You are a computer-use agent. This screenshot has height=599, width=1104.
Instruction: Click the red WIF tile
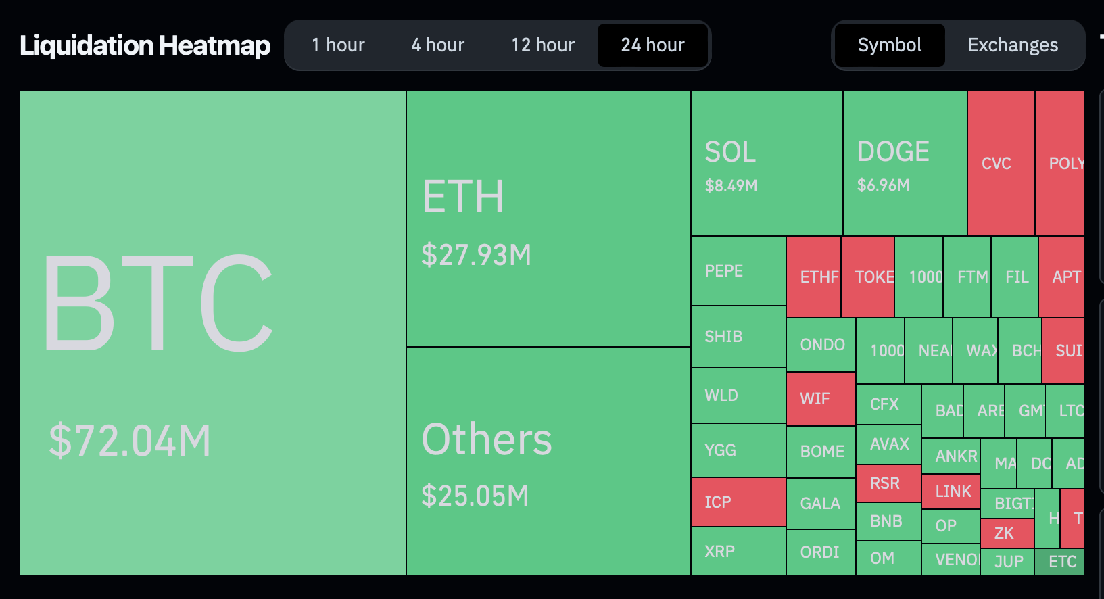coord(821,399)
